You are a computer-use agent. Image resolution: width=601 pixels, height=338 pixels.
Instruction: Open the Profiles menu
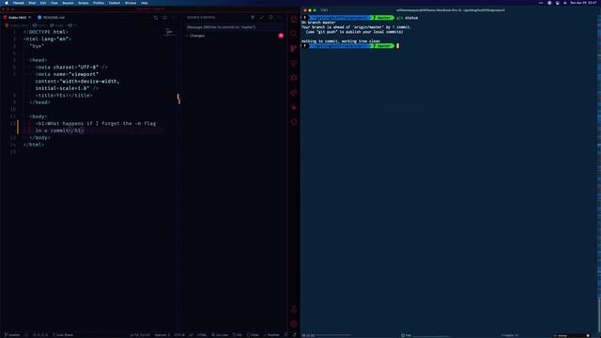(x=99, y=3)
